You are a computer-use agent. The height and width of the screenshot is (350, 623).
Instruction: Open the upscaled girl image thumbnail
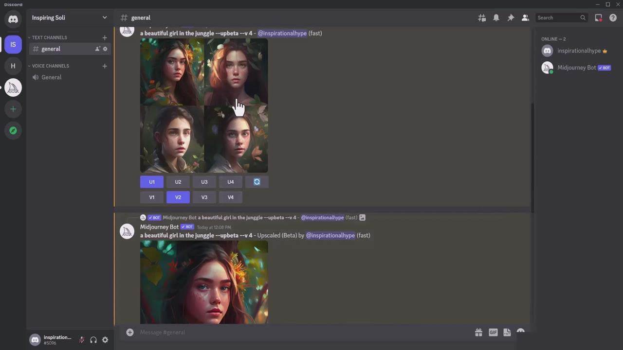204,282
